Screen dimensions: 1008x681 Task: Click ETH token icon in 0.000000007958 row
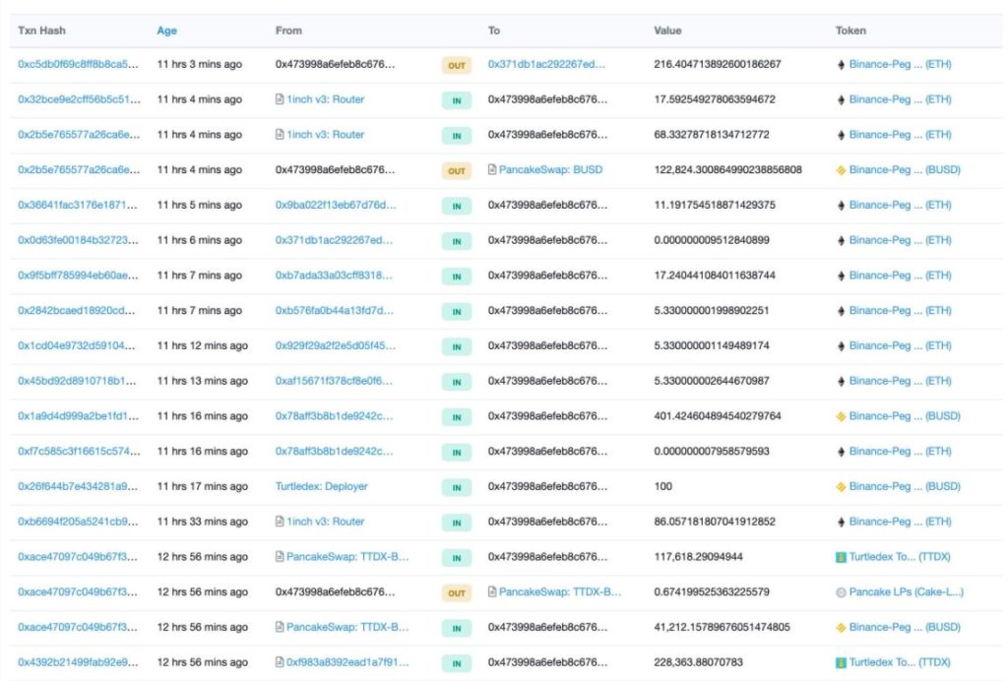click(841, 452)
